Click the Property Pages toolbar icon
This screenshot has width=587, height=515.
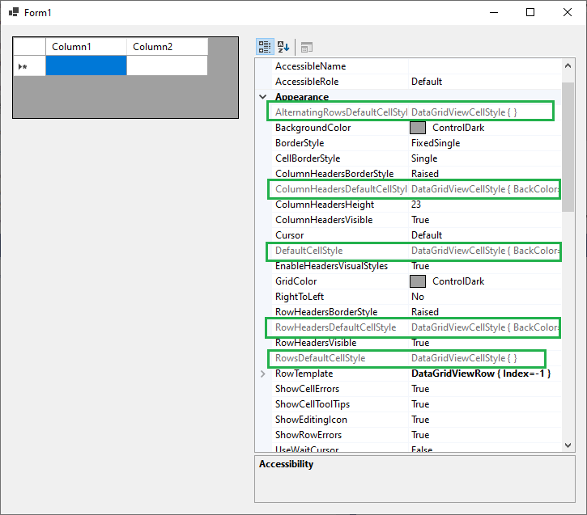[307, 47]
